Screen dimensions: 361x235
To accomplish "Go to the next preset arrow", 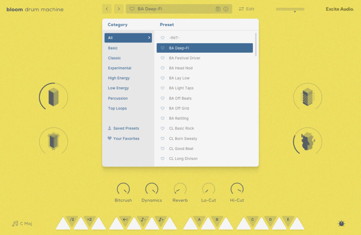I will (x=119, y=9).
